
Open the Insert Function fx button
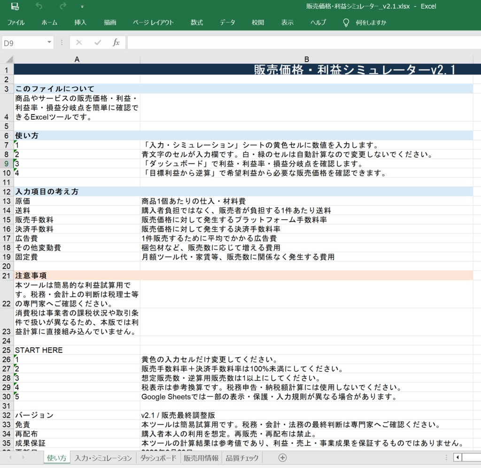[x=116, y=43]
